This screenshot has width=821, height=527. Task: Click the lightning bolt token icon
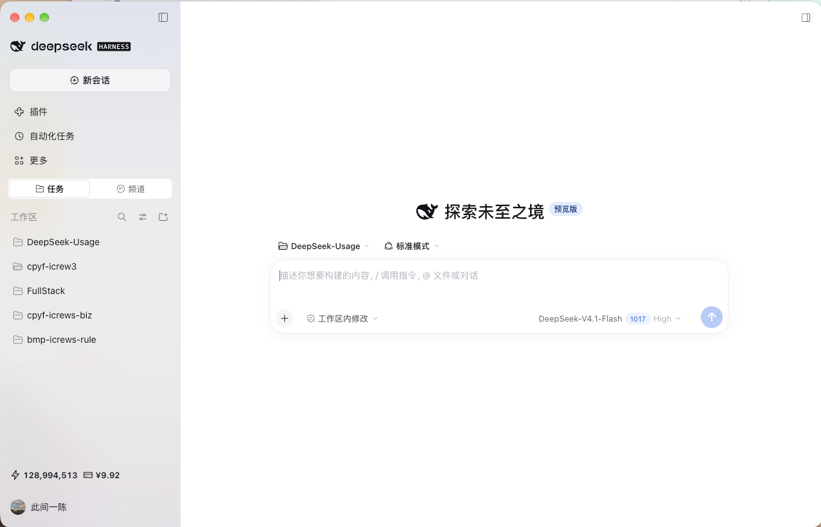click(x=15, y=475)
